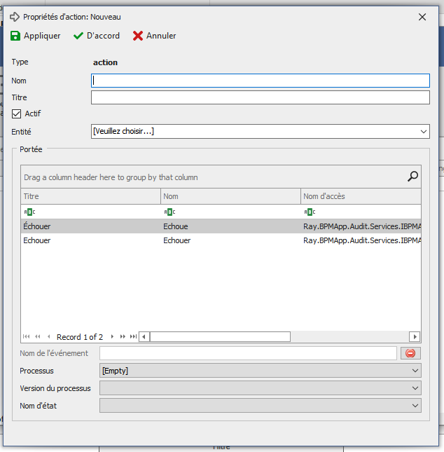Go to next record navigator button
Screen dimensions: 444x452
(x=112, y=336)
